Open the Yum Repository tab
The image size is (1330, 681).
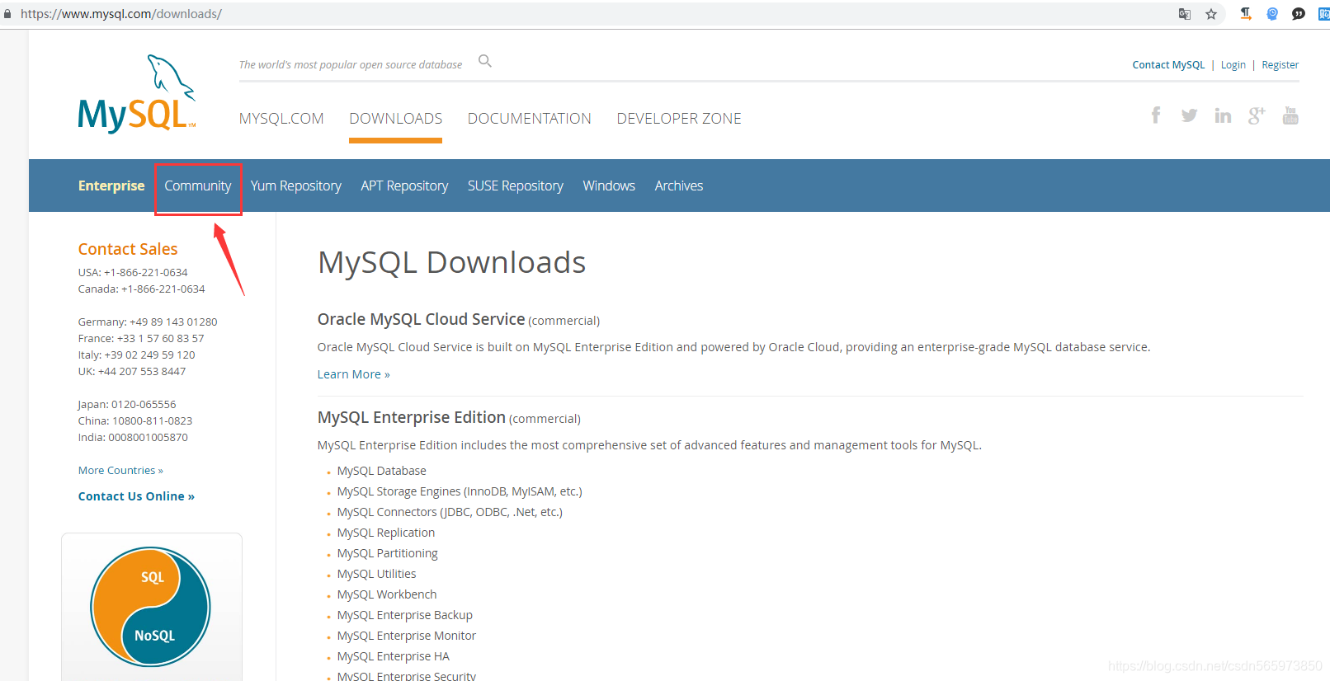(x=296, y=186)
